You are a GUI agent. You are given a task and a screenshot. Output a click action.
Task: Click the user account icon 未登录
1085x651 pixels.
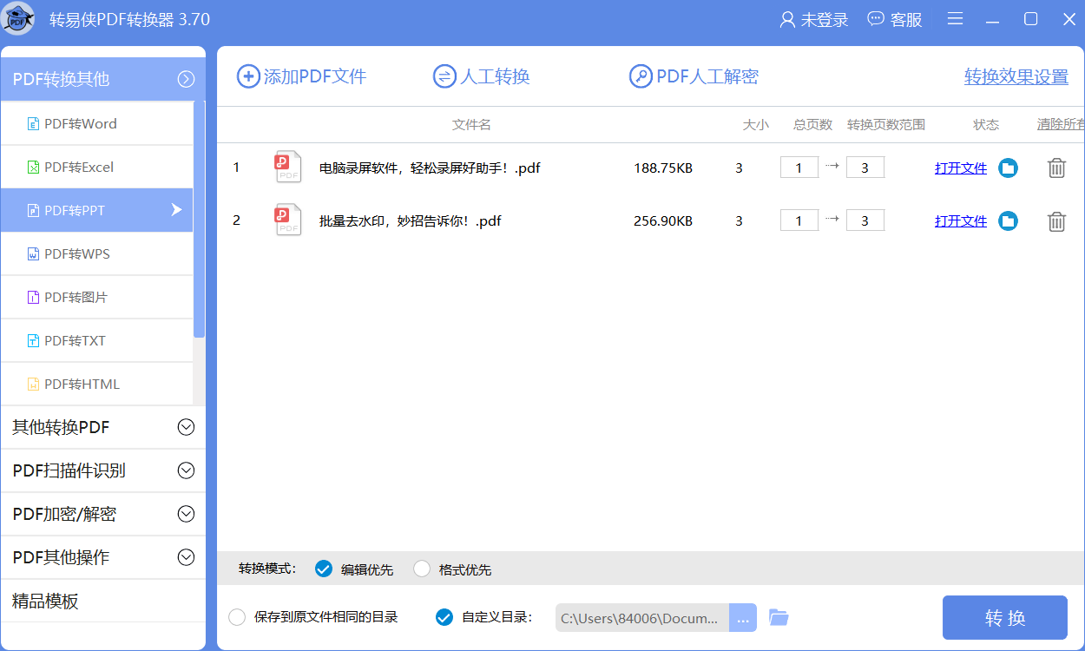click(x=787, y=19)
